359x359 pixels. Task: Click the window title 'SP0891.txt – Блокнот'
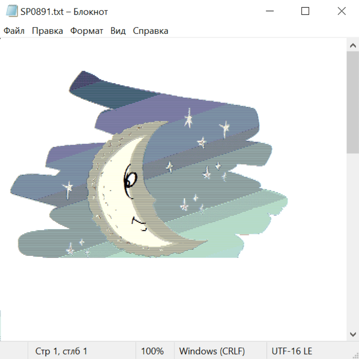click(64, 12)
